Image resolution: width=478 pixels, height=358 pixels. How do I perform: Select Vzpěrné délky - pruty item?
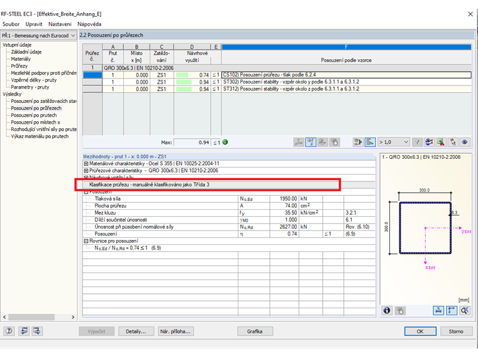point(34,80)
